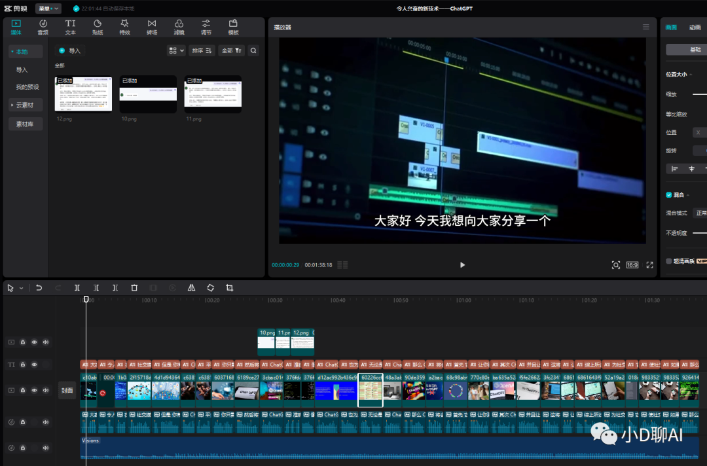The height and width of the screenshot is (466, 707).
Task: Open the selection tool dropdown arrow
Action: point(21,289)
